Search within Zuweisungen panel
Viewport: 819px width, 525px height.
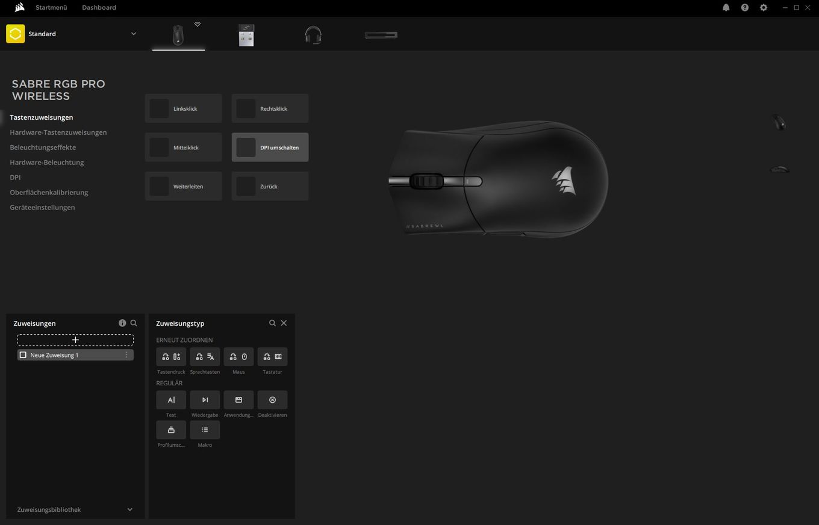(134, 323)
